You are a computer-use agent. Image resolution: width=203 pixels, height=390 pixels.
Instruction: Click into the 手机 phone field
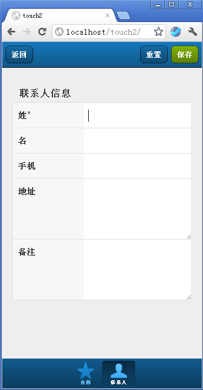137,166
